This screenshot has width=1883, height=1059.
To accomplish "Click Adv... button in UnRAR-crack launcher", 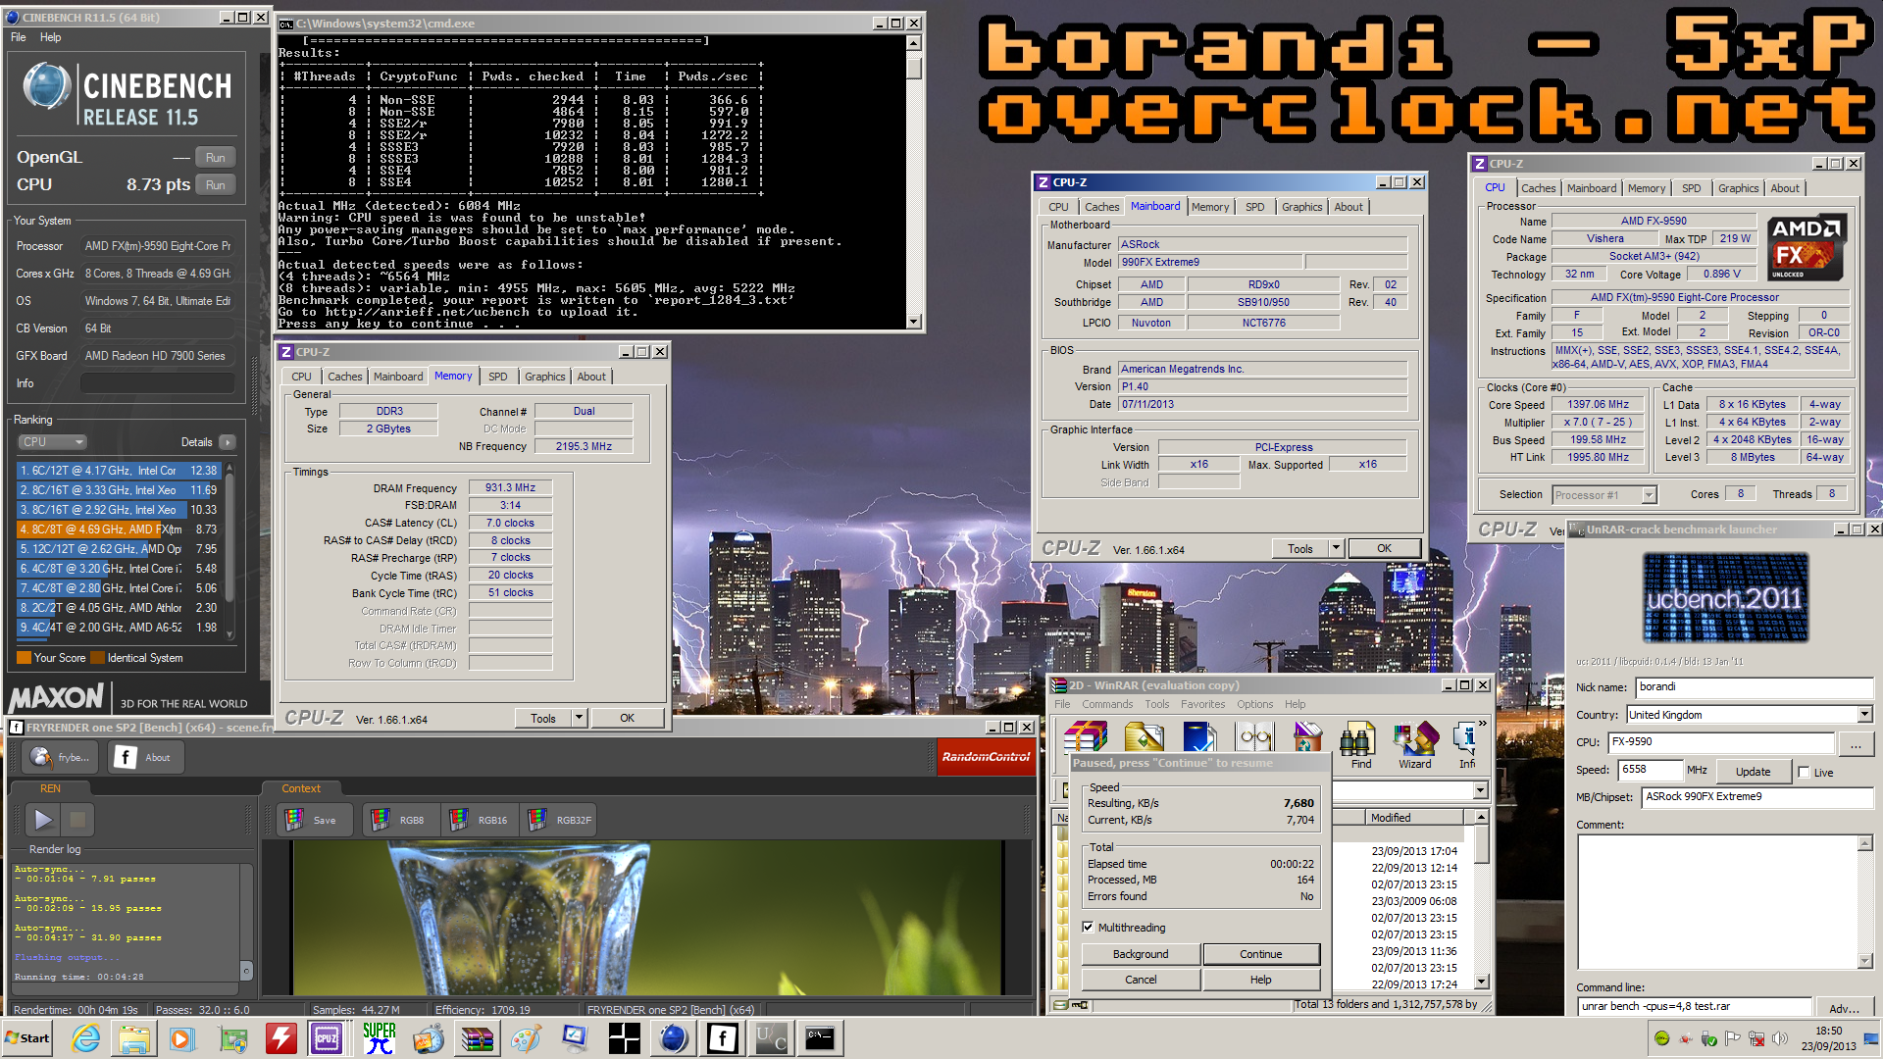I will pyautogui.click(x=1844, y=1008).
